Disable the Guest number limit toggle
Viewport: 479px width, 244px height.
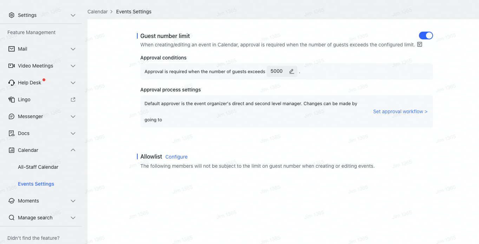point(426,36)
